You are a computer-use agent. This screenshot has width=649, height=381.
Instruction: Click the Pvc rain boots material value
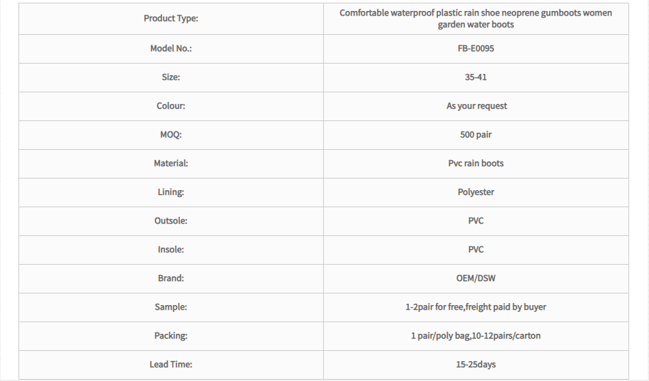coord(476,163)
